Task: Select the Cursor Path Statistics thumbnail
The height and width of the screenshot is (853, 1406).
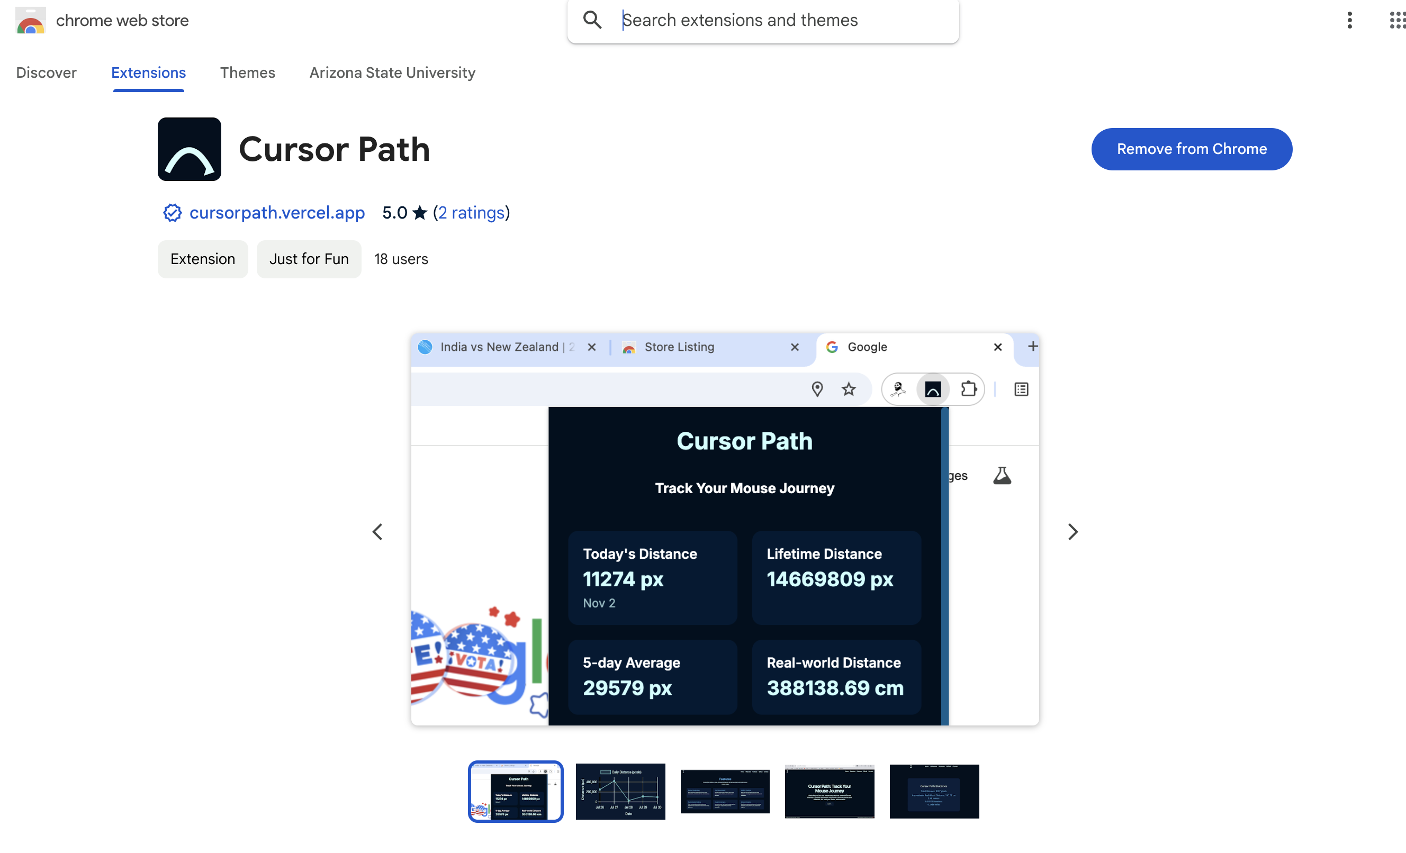Action: tap(934, 792)
